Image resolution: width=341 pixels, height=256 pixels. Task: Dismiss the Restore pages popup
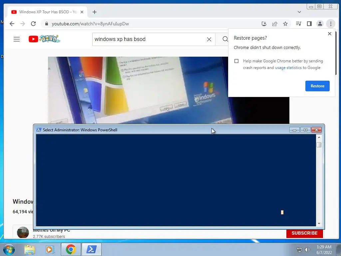tap(330, 34)
